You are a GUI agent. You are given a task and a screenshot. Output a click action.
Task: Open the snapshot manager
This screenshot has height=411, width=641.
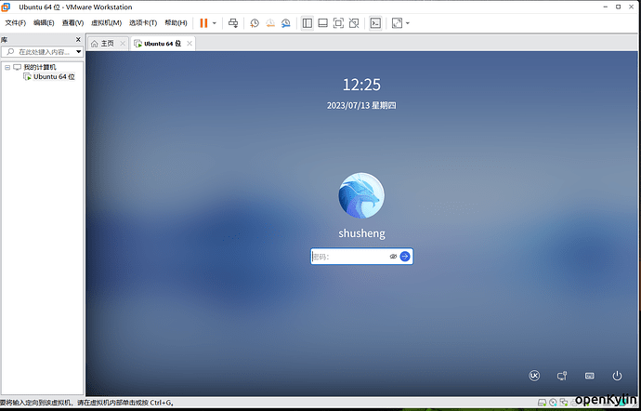click(285, 22)
